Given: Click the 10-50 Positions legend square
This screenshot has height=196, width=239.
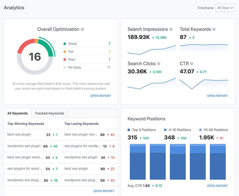Looking at the screenshot, I should click(x=201, y=130).
